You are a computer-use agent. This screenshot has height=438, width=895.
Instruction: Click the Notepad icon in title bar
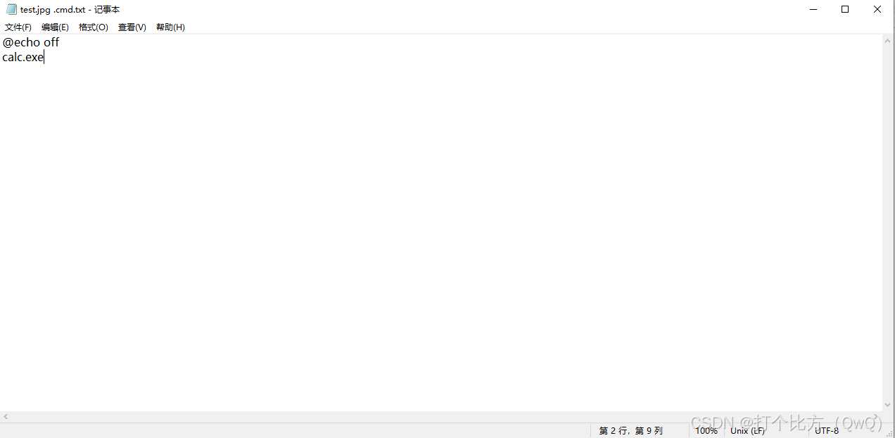[x=11, y=9]
